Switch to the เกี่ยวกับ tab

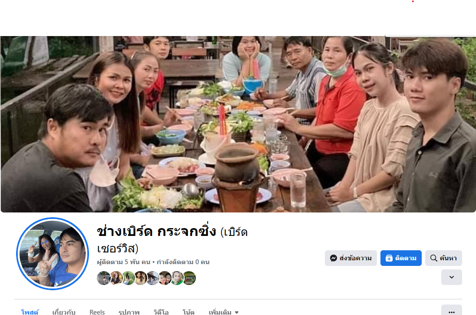[x=64, y=312]
